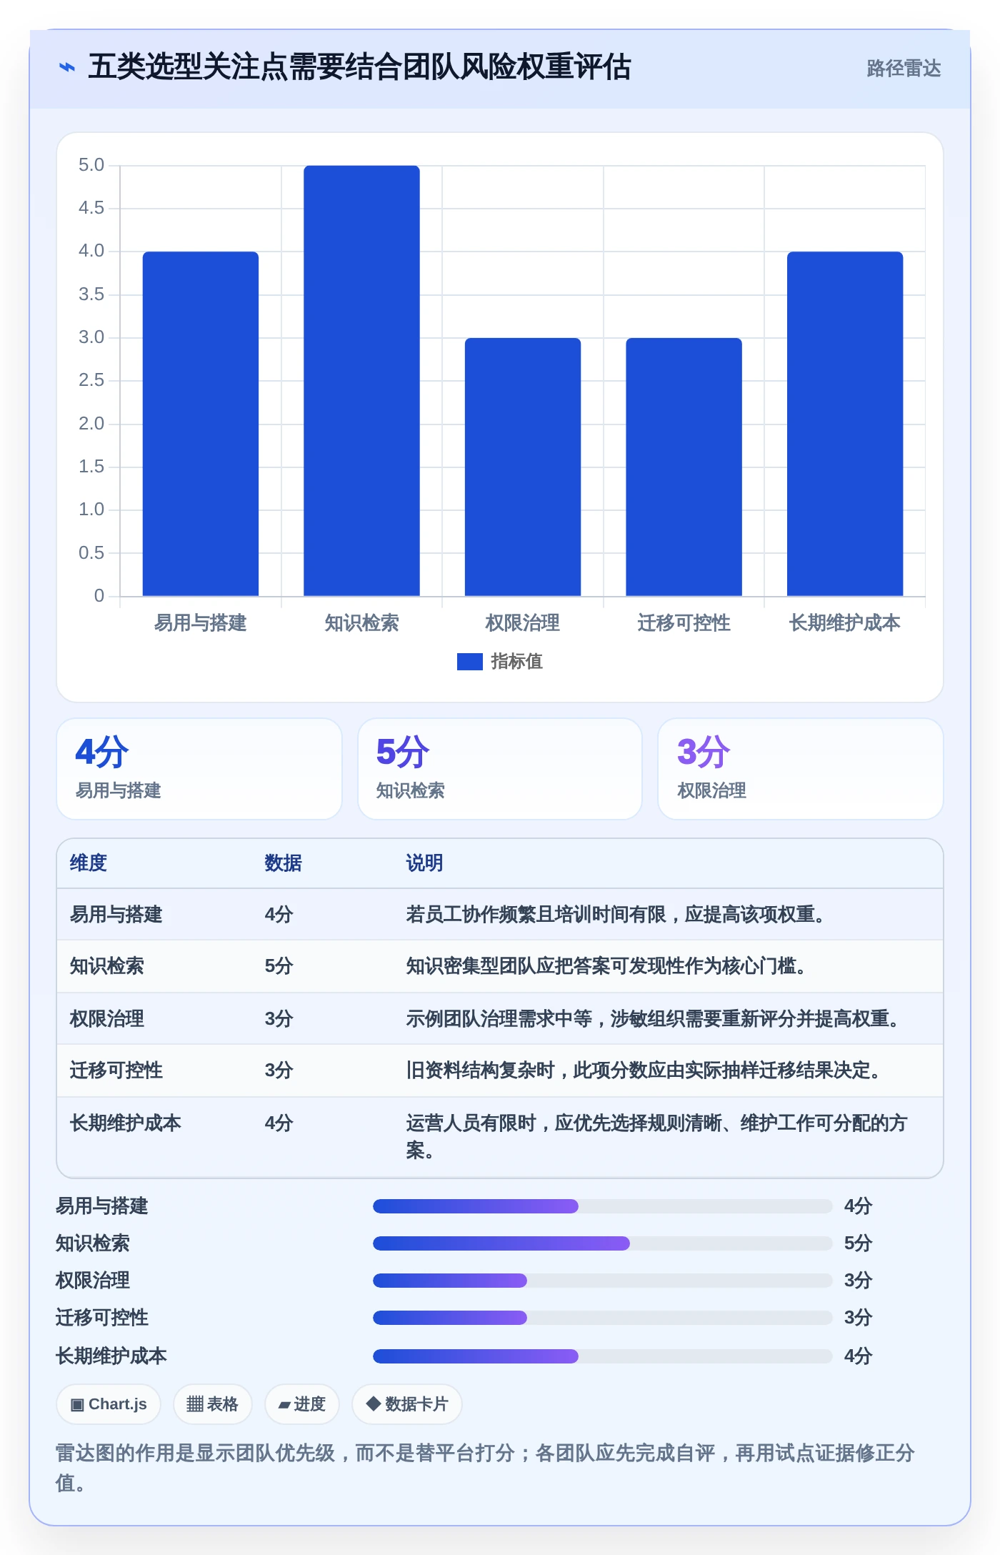Open the 4分 易用与搭建 data card

point(199,769)
